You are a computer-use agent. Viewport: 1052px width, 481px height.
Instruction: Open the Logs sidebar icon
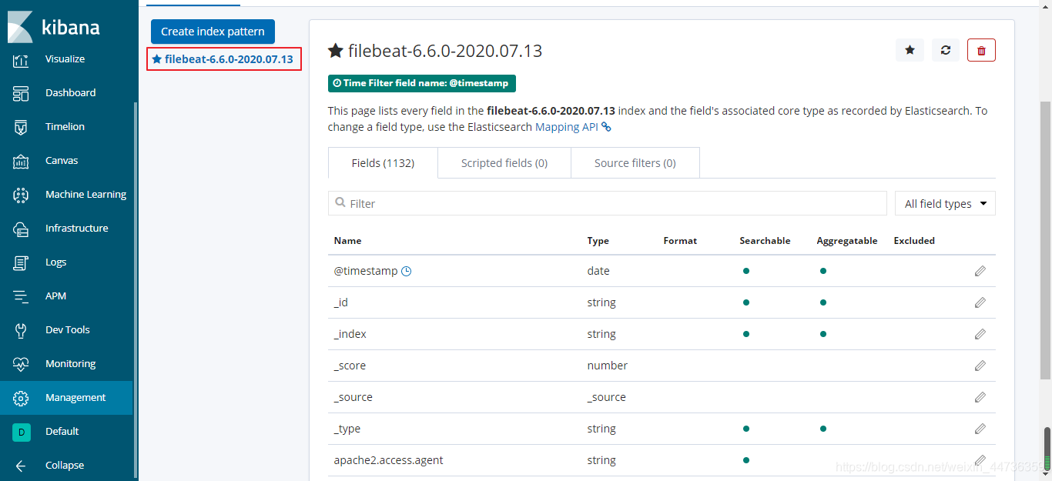click(x=21, y=262)
